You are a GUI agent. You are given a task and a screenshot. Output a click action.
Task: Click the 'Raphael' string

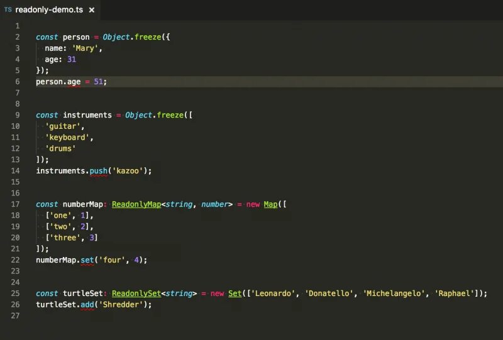coord(453,293)
